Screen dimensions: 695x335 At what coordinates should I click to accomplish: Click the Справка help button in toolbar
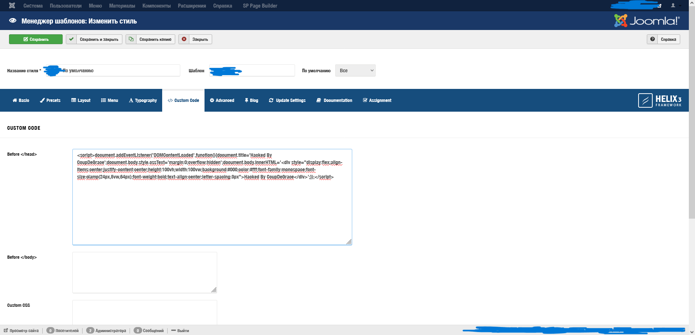(664, 39)
